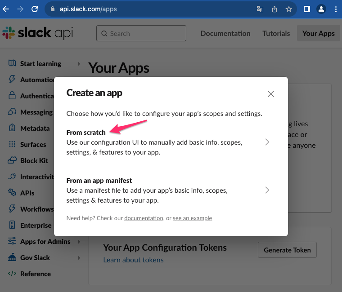The height and width of the screenshot is (292, 342).
Task: Click the Block Kit brick icon
Action: [x=12, y=160]
